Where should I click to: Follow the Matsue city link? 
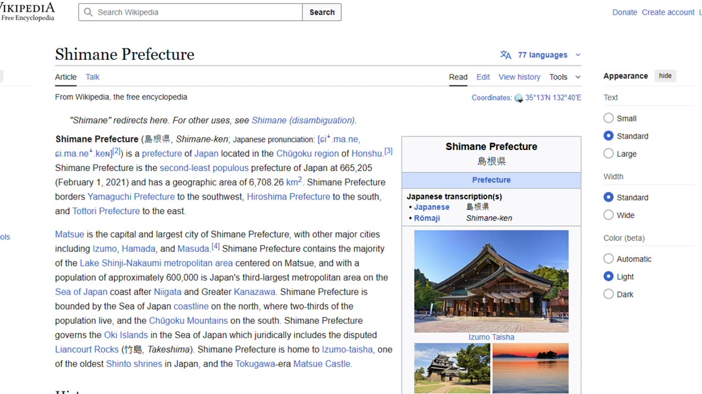click(70, 234)
